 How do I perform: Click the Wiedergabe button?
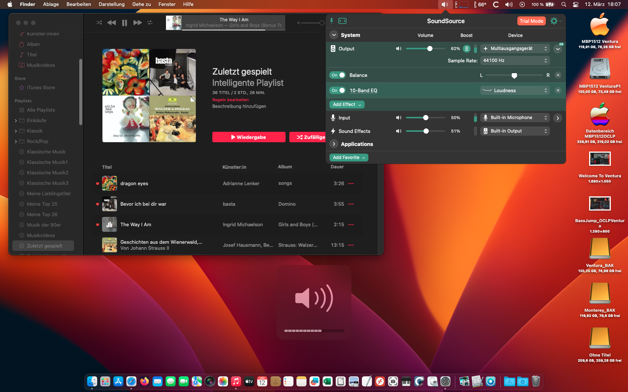(249, 137)
